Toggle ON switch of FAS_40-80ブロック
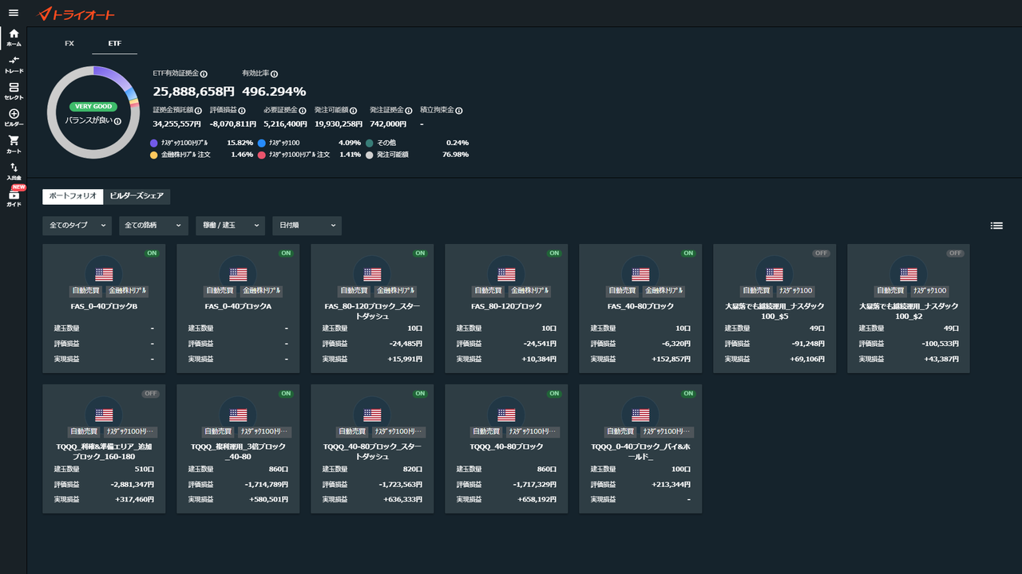 (x=688, y=253)
